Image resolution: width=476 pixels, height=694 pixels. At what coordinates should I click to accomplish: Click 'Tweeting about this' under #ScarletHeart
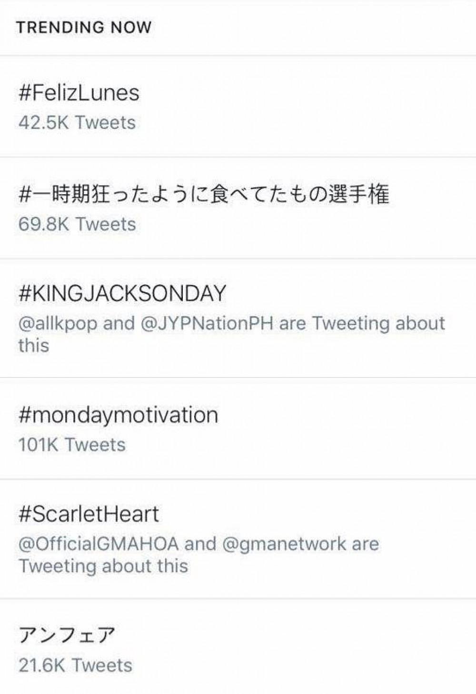[x=103, y=566]
